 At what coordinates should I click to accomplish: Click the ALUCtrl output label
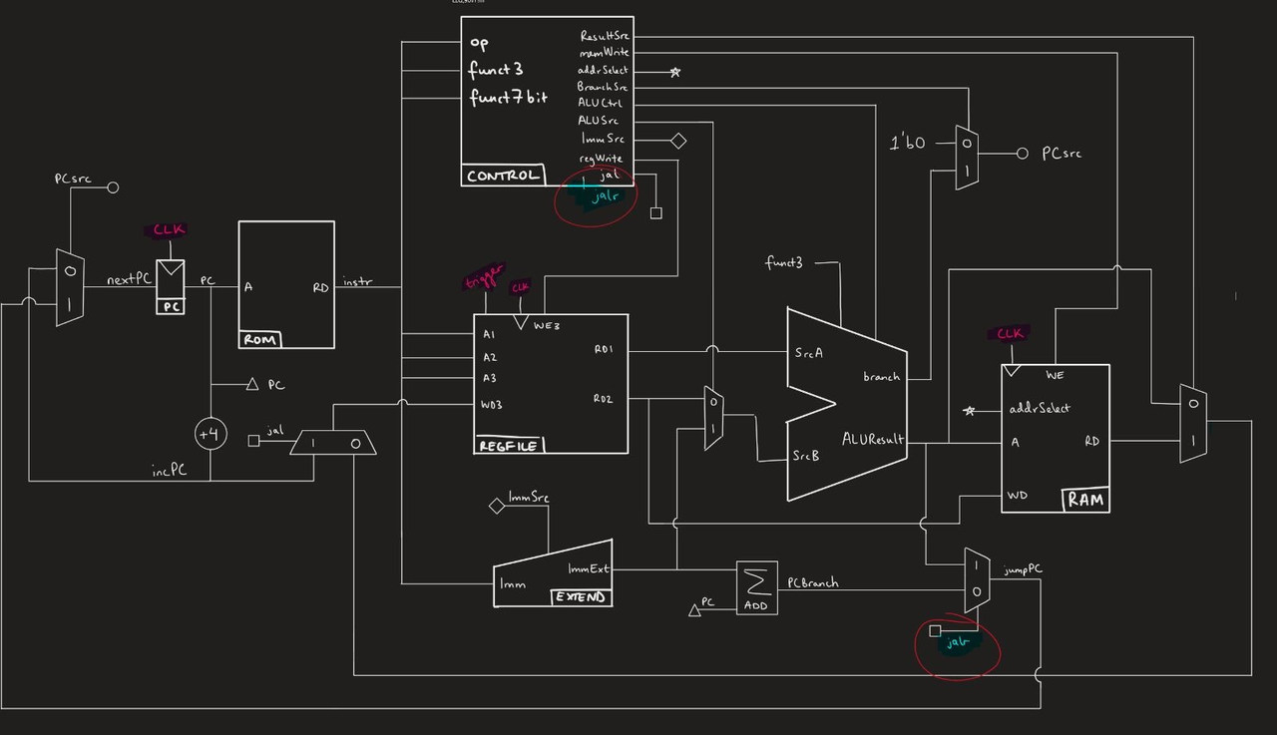coord(599,103)
